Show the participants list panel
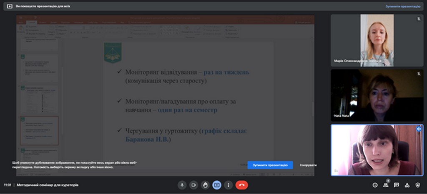Screen dimensions: 427x194 386,185
